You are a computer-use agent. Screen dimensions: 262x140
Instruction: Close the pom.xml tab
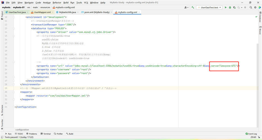pyautogui.click(x=111, y=12)
